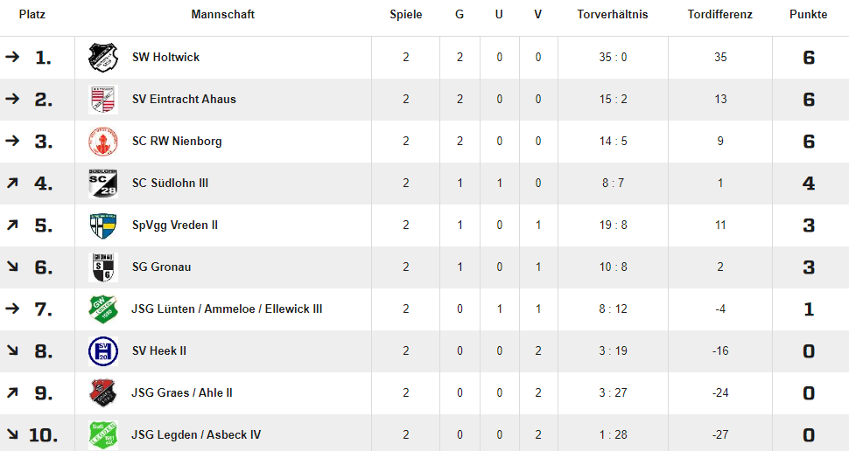Click the Torverhältnis column header

613,15
